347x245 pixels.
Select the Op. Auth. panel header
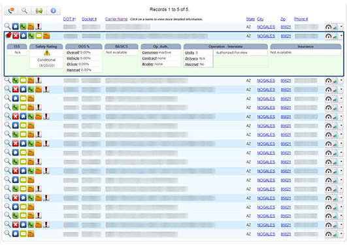[161, 46]
